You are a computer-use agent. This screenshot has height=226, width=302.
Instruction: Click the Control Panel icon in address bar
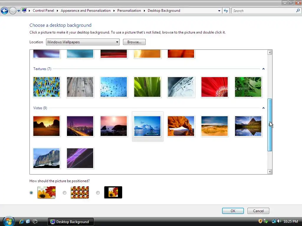[24, 11]
